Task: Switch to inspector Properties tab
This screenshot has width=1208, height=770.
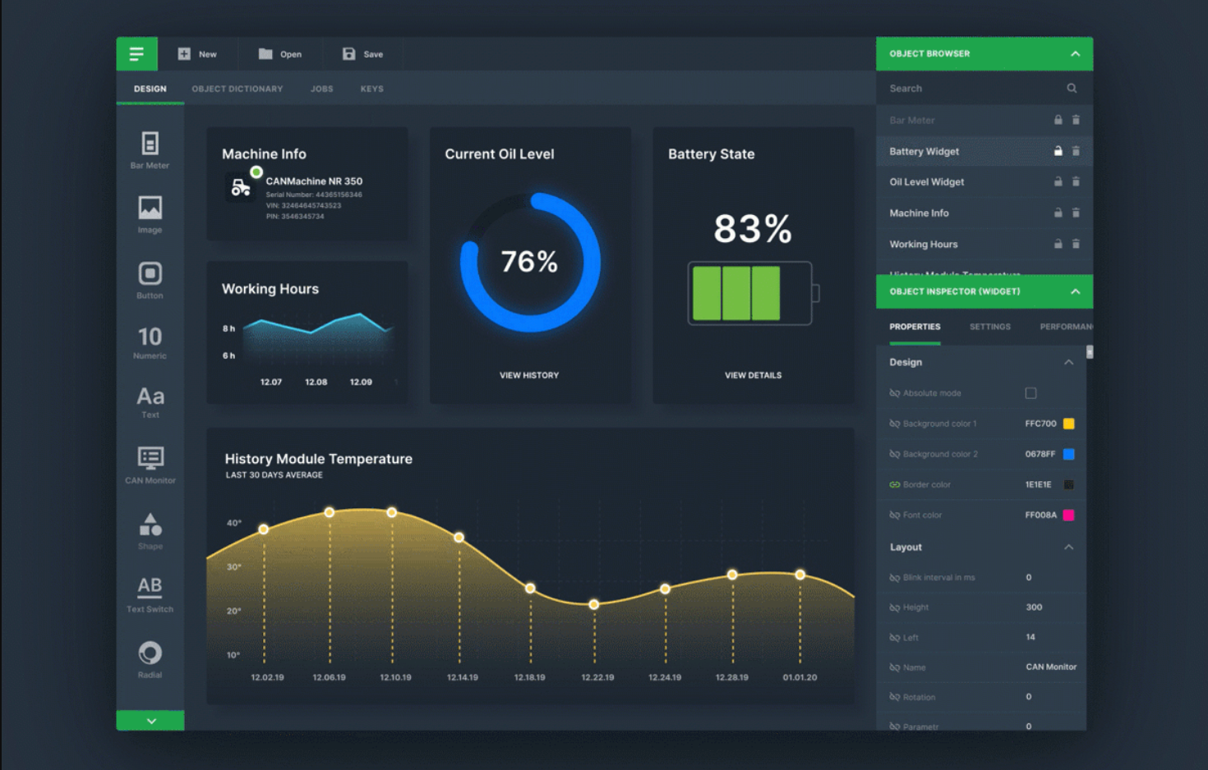Action: pos(915,327)
